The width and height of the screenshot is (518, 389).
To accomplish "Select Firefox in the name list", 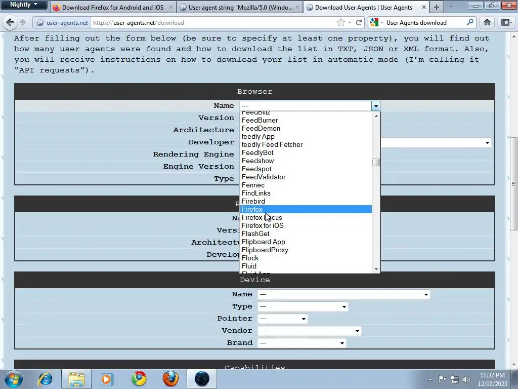I will (306, 209).
